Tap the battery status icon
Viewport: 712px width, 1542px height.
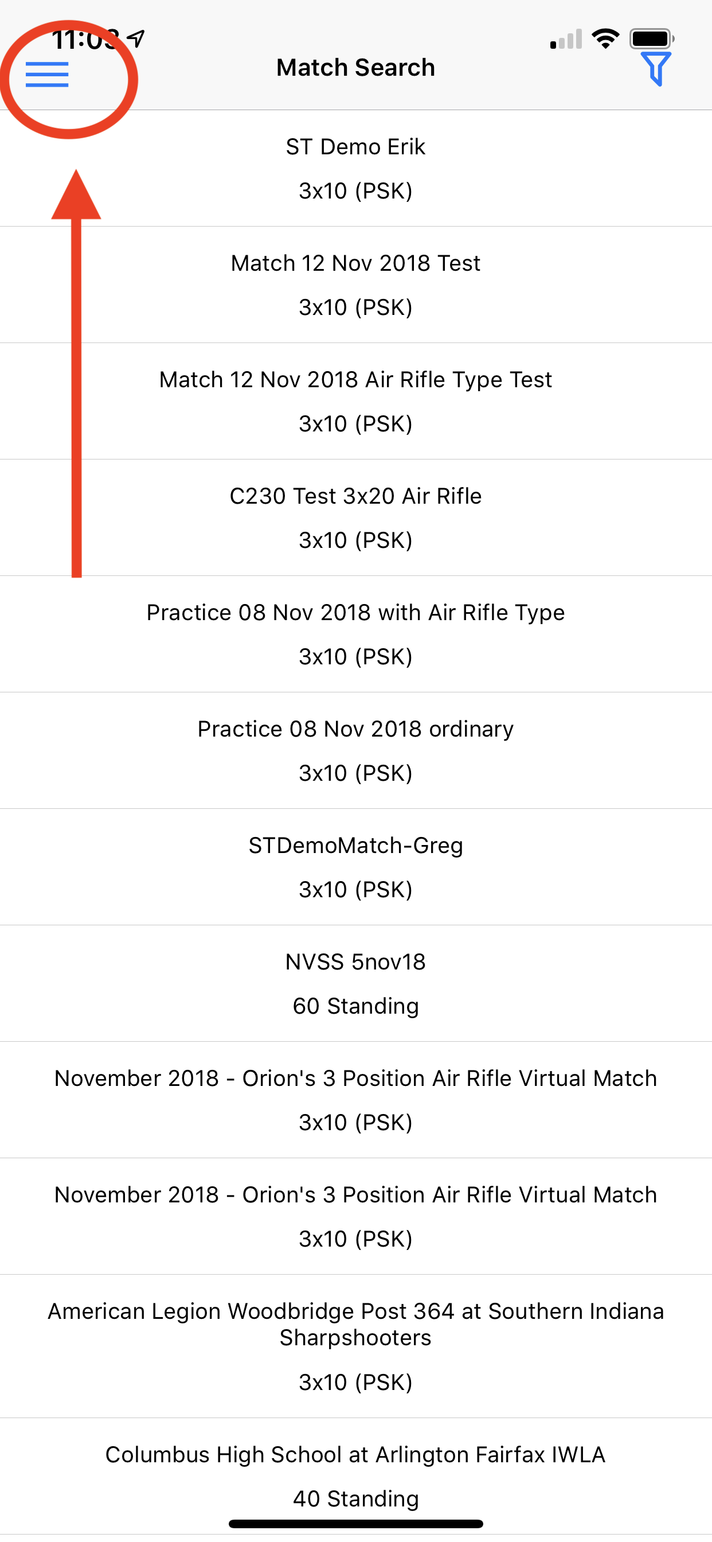(651, 39)
